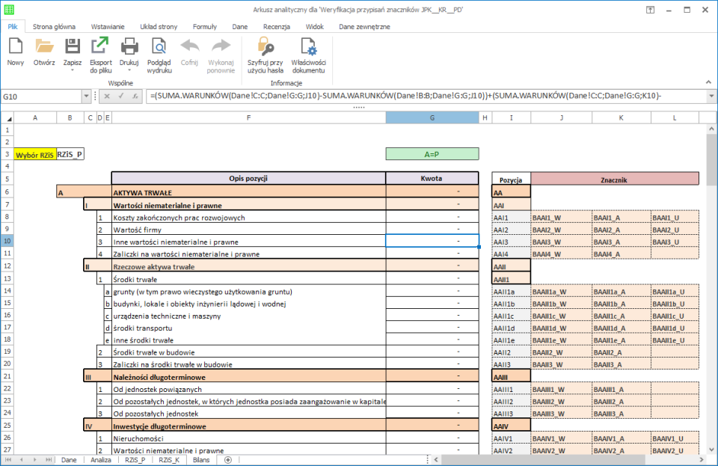
Task: Click the insert function fx icon
Action: pos(135,96)
